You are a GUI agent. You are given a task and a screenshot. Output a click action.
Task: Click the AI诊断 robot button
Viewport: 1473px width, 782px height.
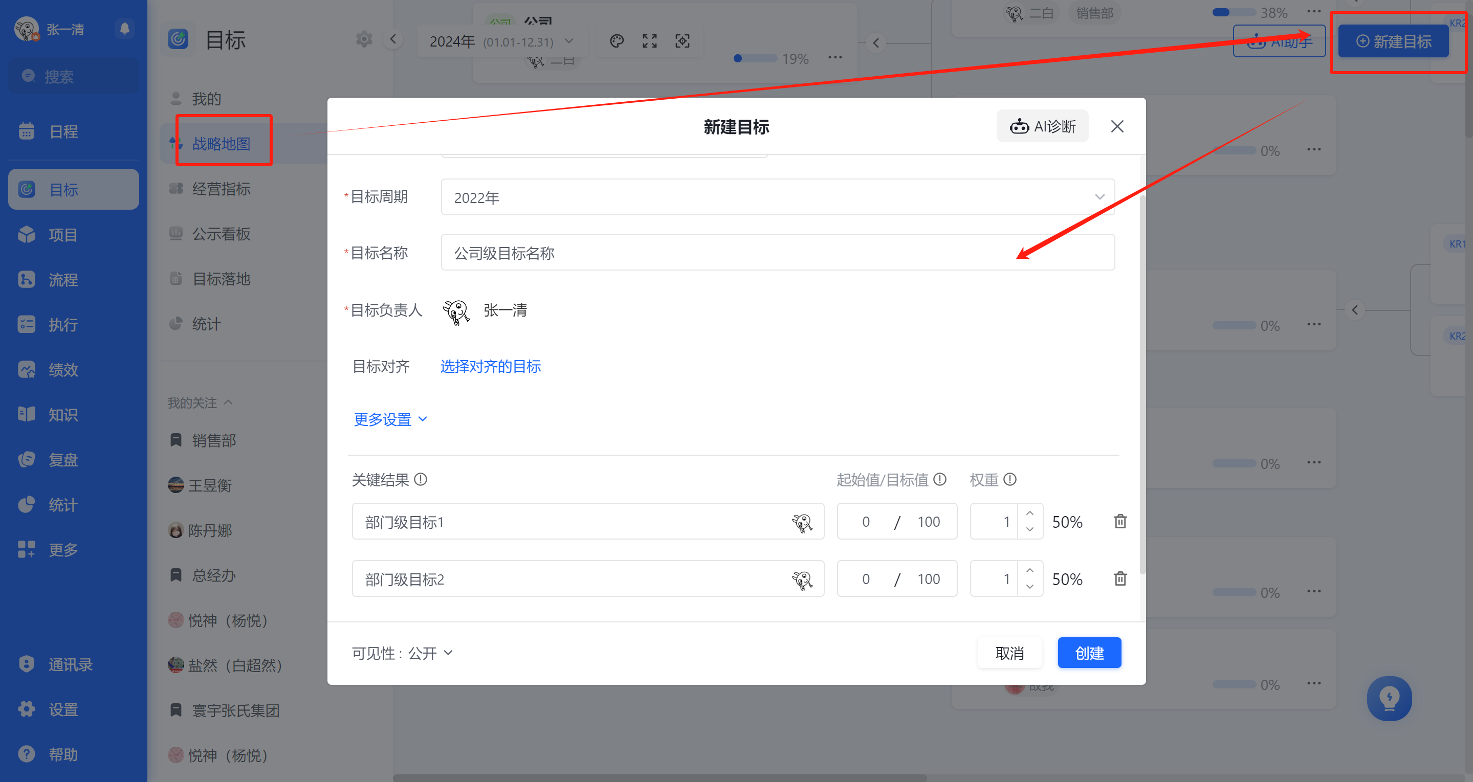1042,126
